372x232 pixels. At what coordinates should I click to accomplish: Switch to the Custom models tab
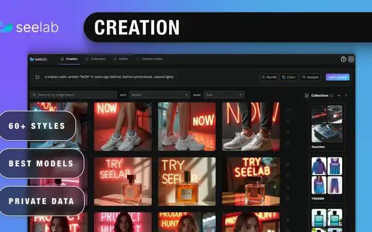click(x=150, y=59)
